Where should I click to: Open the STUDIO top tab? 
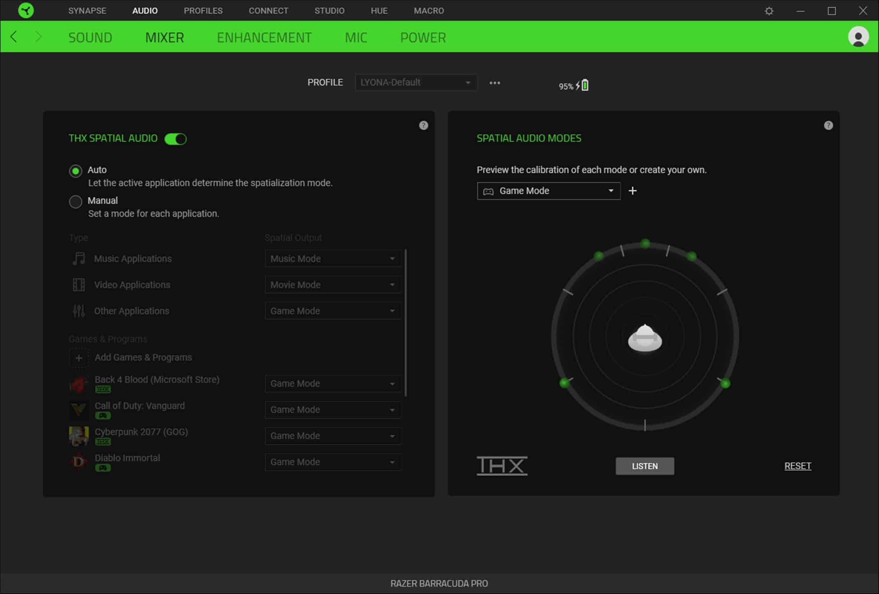(x=329, y=11)
